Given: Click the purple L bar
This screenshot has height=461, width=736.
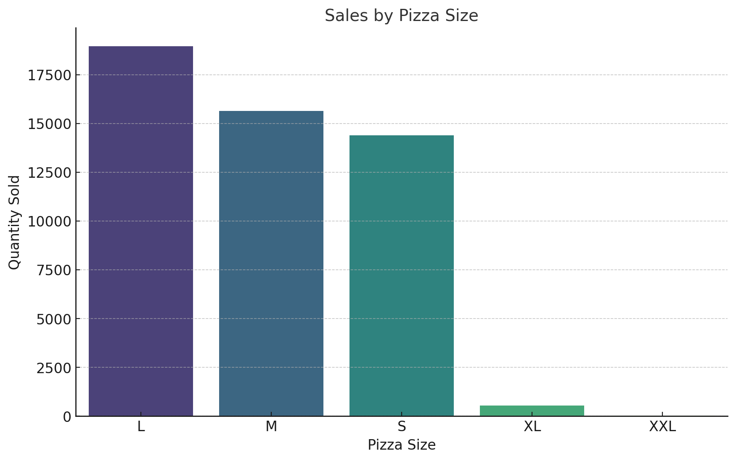Looking at the screenshot, I should coord(141,231).
